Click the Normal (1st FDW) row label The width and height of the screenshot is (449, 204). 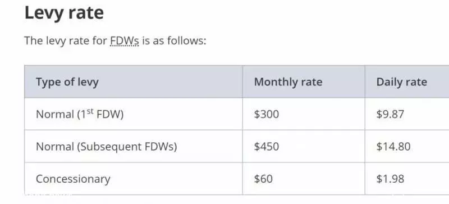click(x=80, y=114)
